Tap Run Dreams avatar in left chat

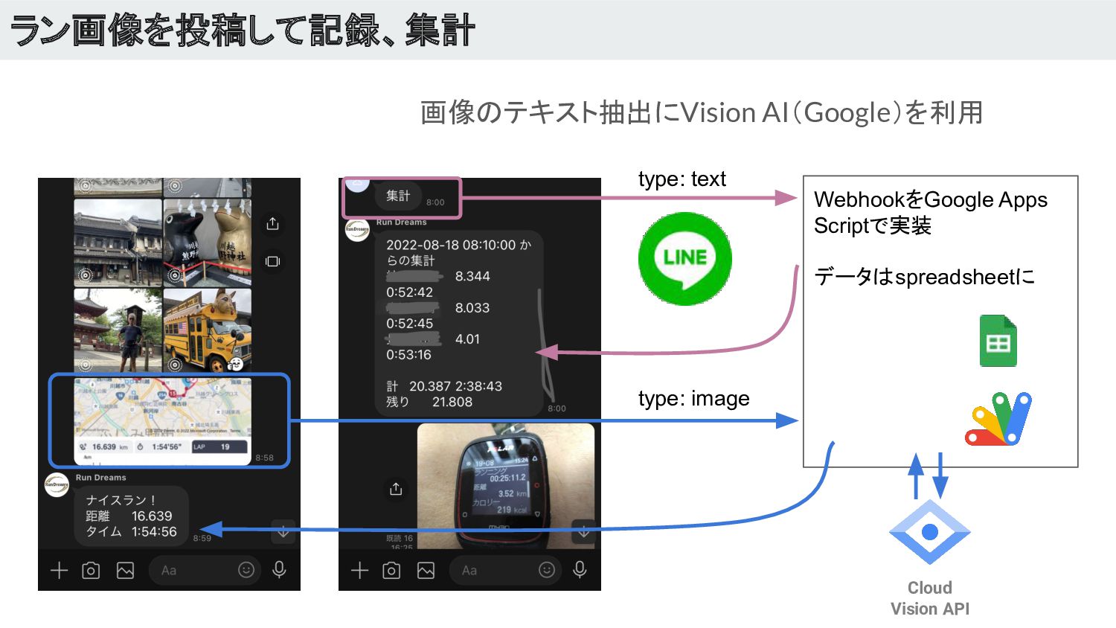(57, 484)
